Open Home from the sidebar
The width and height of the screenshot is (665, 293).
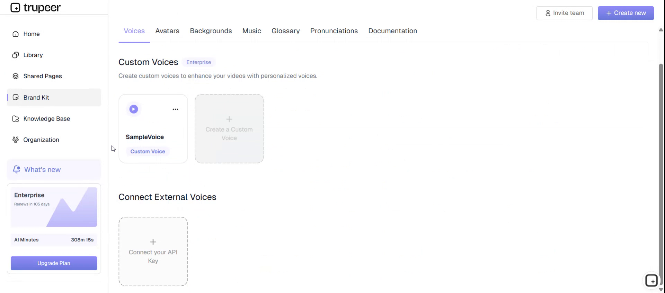pos(54,34)
